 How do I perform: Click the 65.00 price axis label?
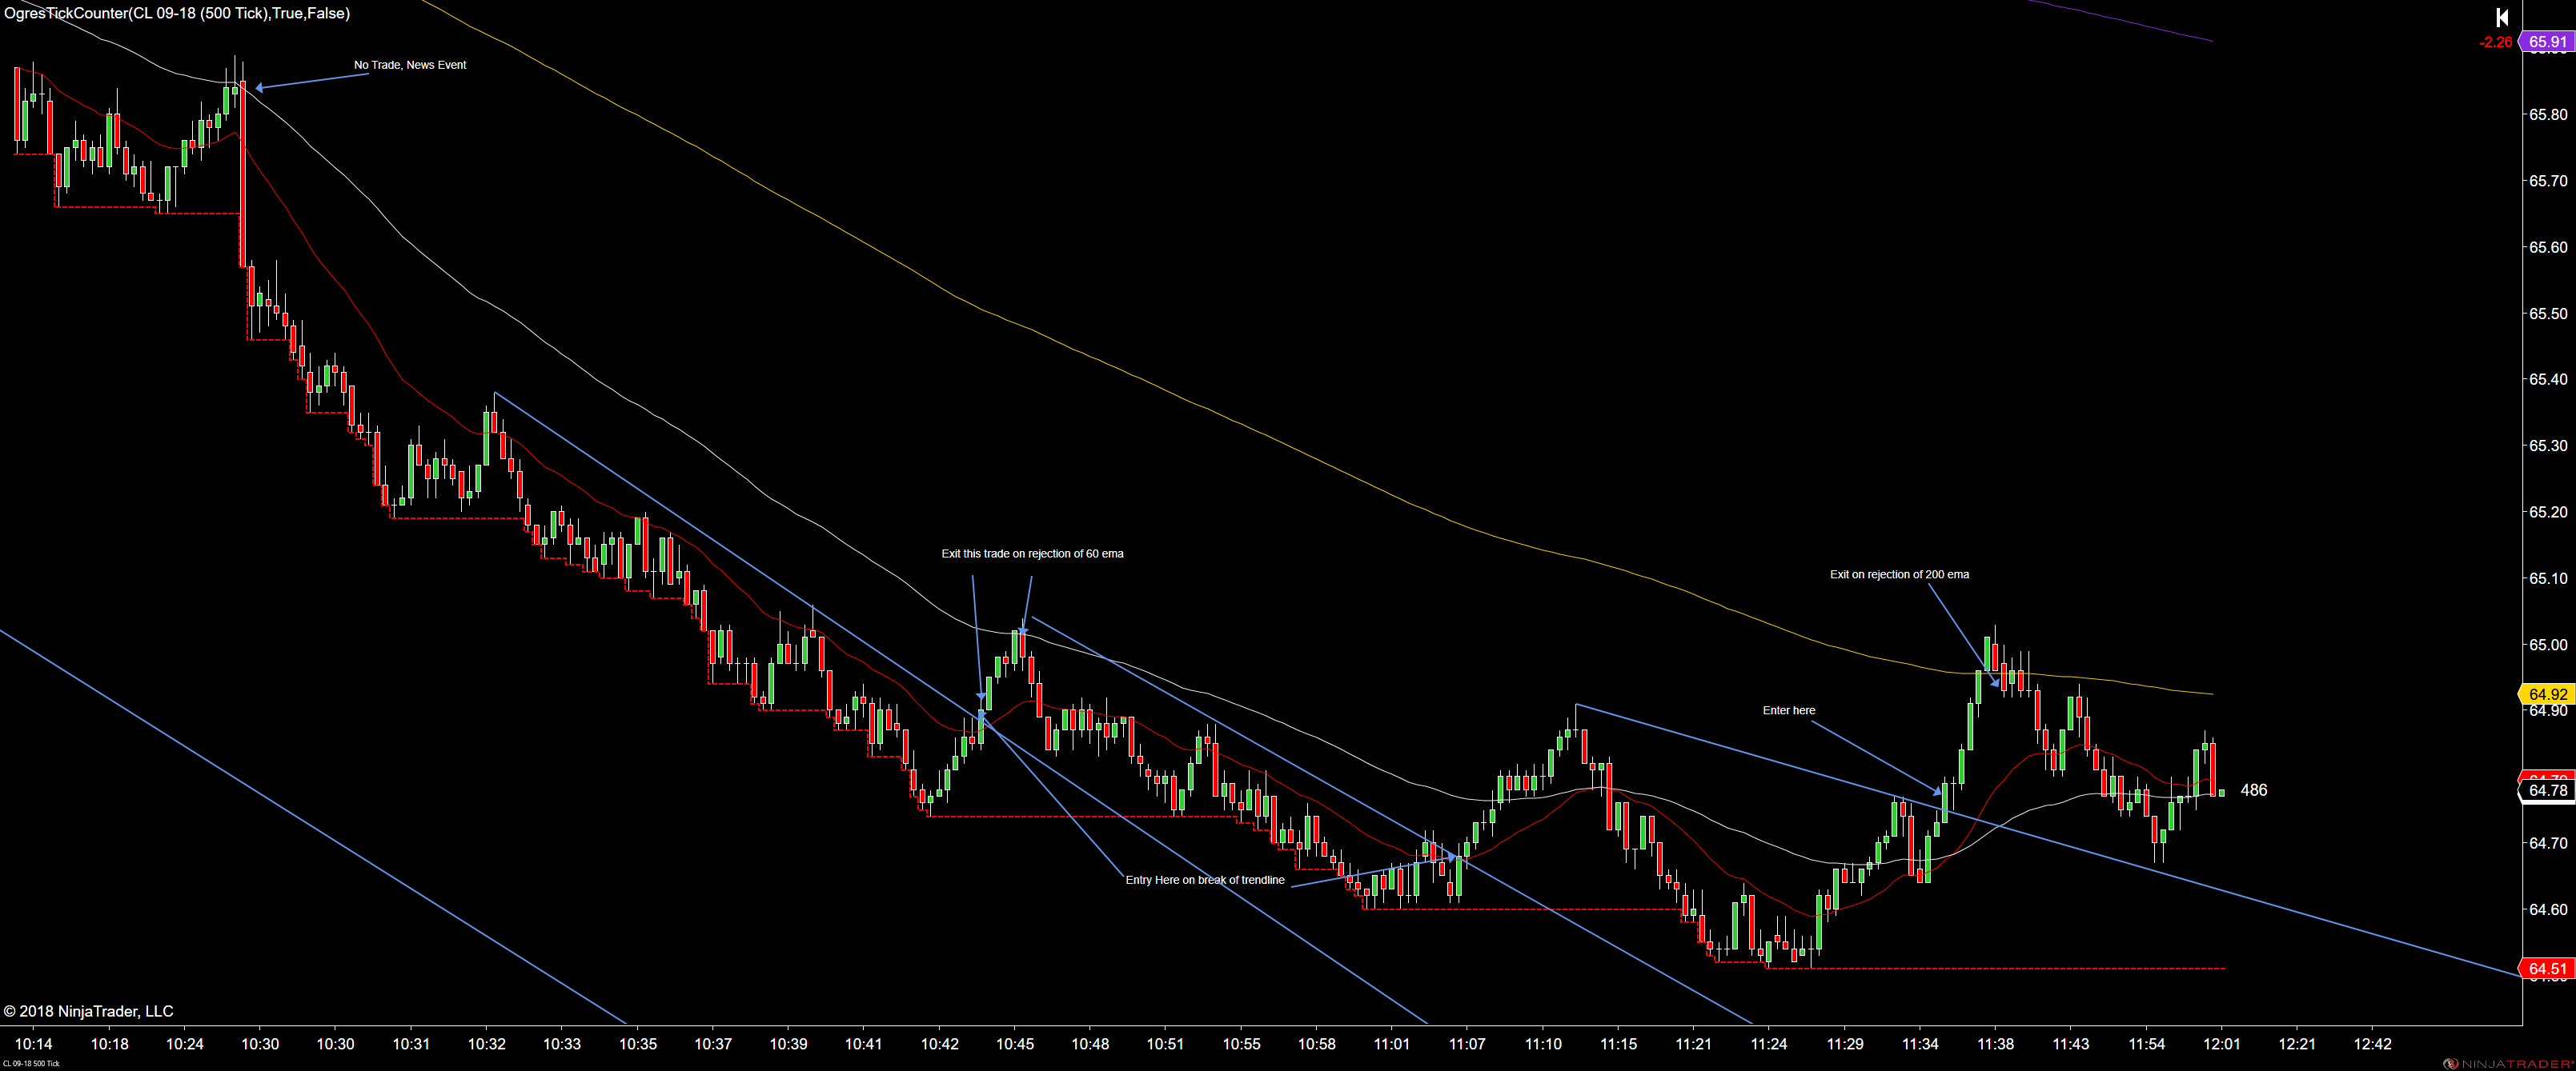tap(2548, 645)
